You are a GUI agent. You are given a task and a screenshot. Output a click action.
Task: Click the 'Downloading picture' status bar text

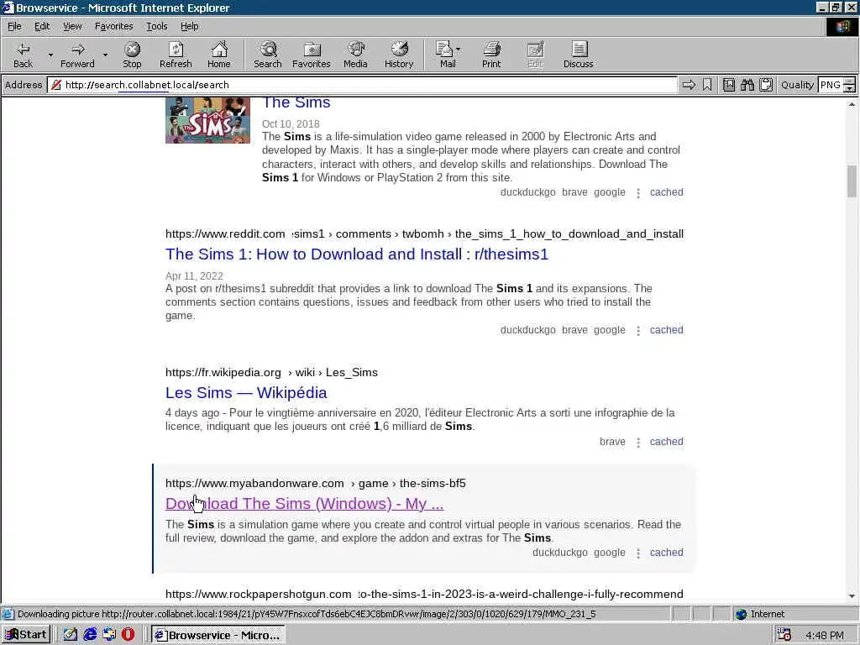(x=307, y=614)
